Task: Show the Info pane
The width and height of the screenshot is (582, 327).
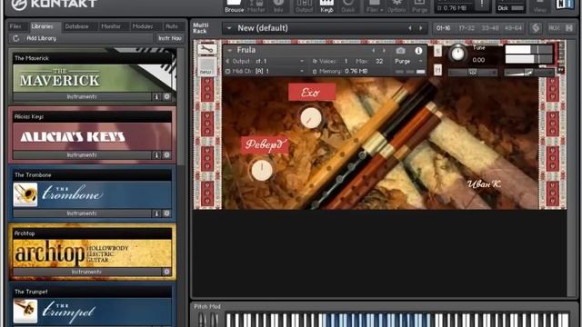Action: pyautogui.click(x=278, y=6)
